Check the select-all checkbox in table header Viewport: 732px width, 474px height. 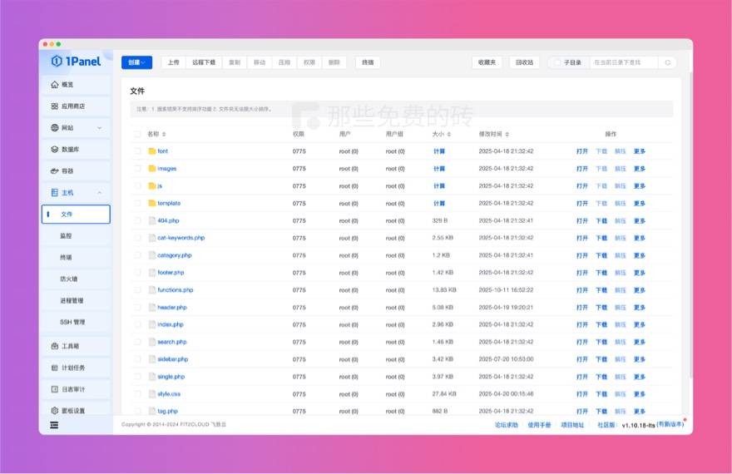pos(137,134)
